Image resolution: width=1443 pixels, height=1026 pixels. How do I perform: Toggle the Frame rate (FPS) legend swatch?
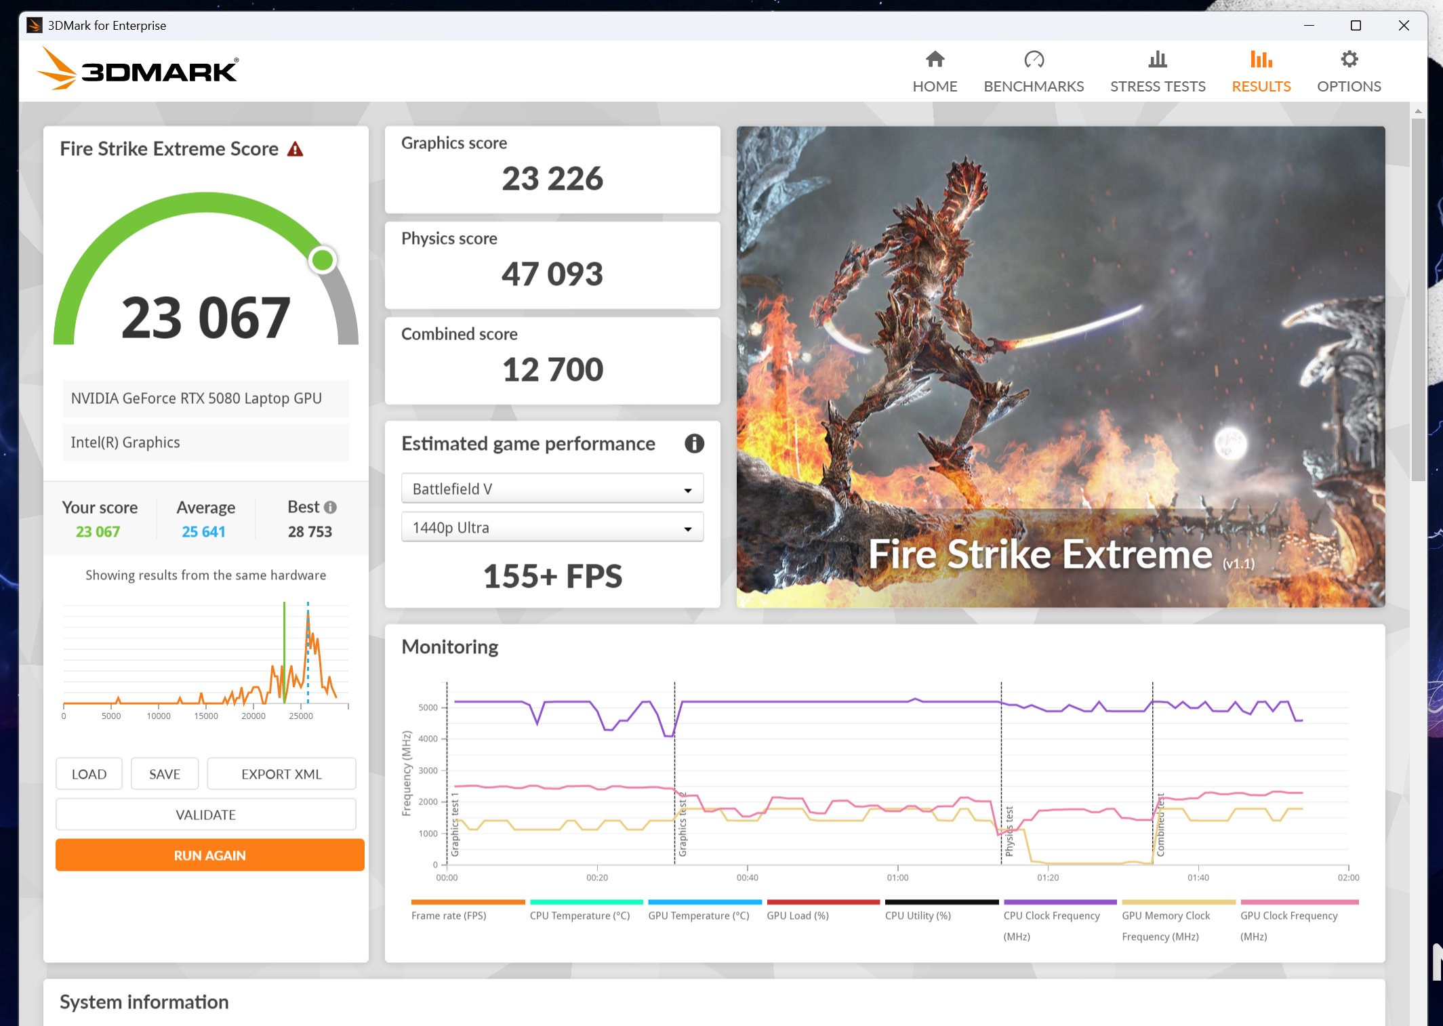[468, 902]
